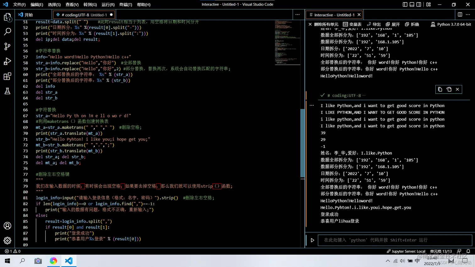Click the python code input field

click(x=395, y=240)
